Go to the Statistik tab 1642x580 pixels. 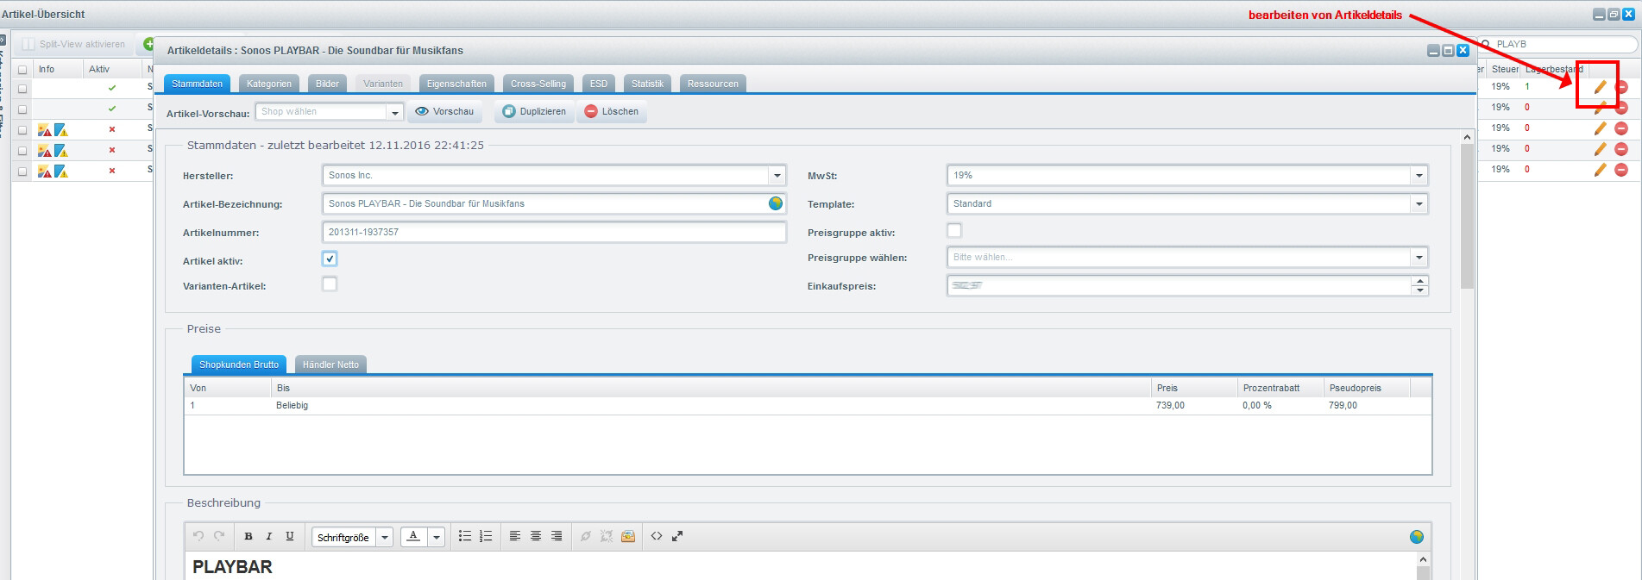[647, 84]
